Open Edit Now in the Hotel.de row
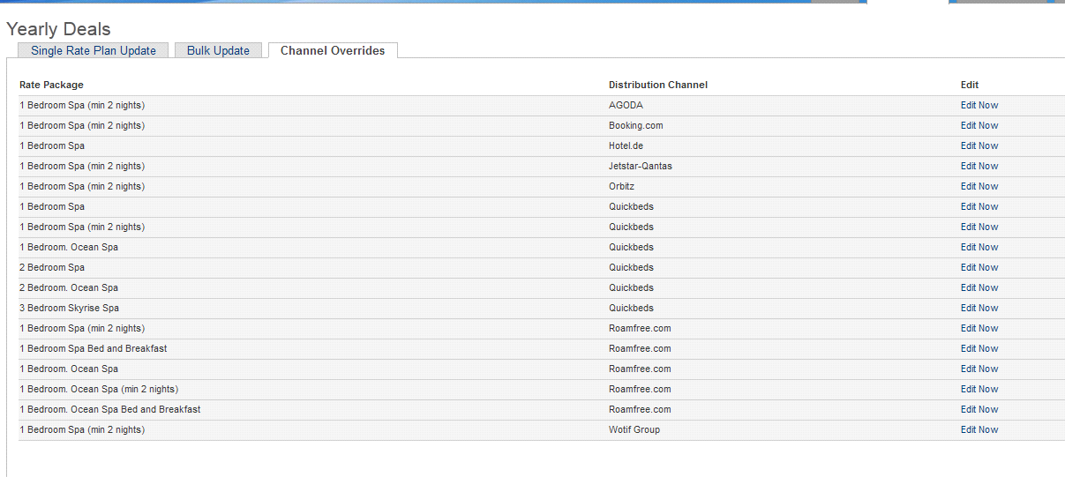 click(x=979, y=145)
